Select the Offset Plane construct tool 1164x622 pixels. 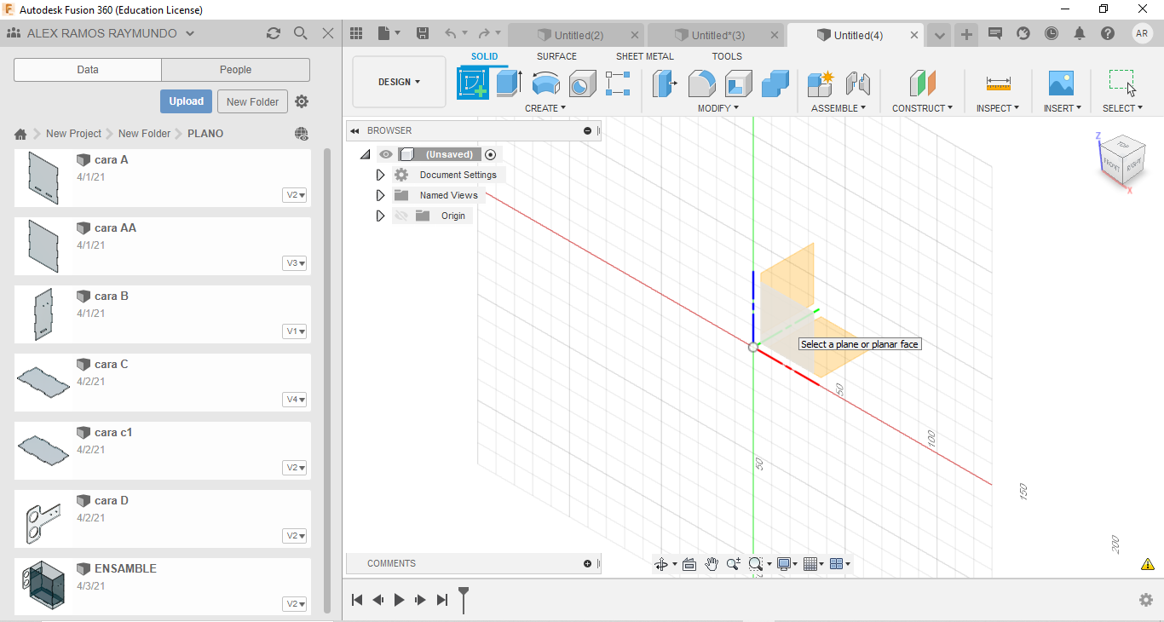point(923,84)
